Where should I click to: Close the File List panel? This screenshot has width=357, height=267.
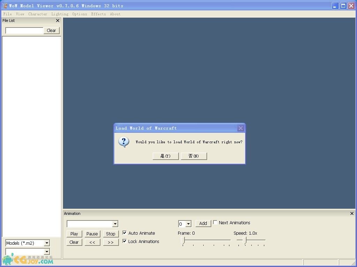click(58, 21)
